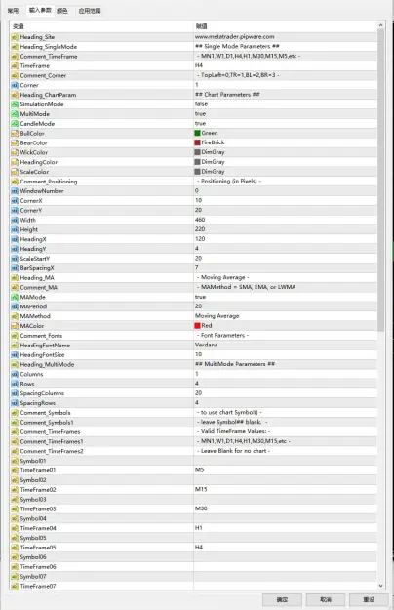Image resolution: width=394 pixels, height=610 pixels.
Task: Select the TimeFrame03 value M30
Action: [x=201, y=508]
